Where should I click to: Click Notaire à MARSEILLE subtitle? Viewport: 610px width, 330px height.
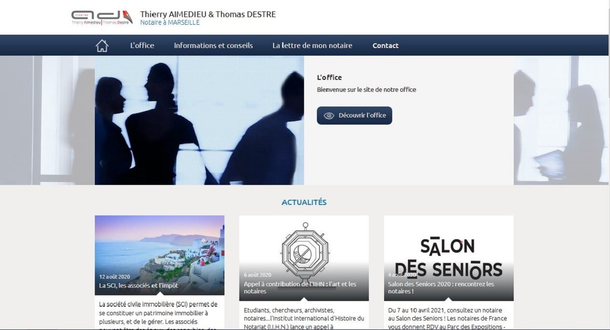coord(170,22)
